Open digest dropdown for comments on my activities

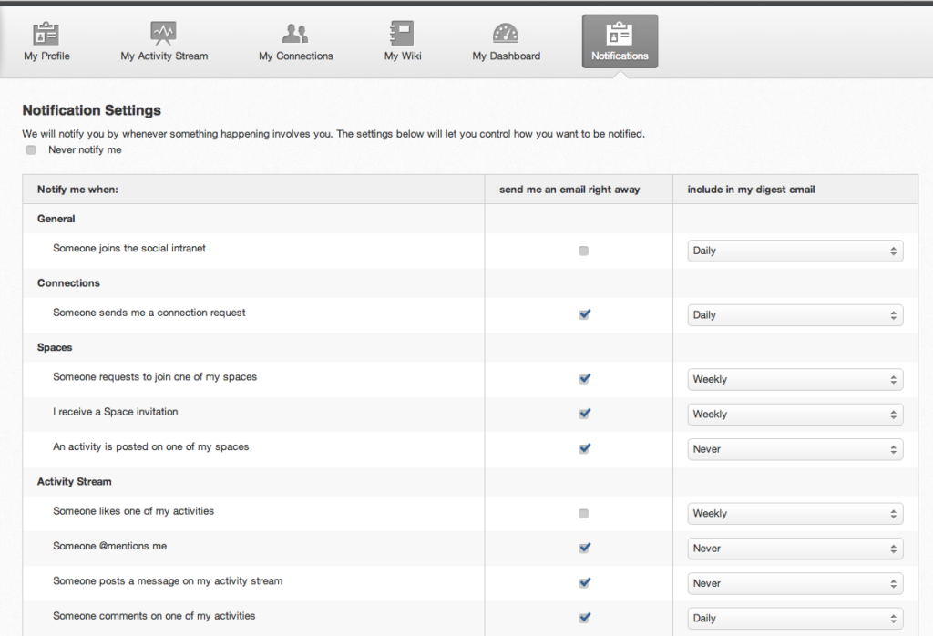point(795,618)
